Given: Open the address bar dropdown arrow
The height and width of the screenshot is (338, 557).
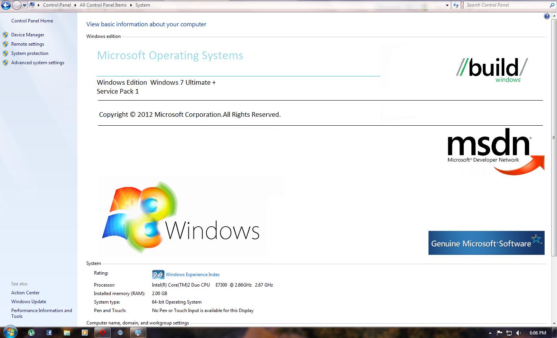Looking at the screenshot, I should (446, 5).
